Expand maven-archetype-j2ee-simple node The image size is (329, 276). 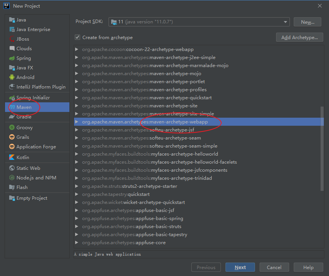tap(77, 57)
